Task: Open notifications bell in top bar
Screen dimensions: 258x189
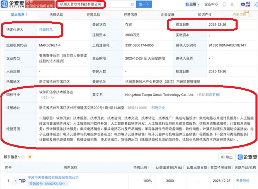Action: pos(232,4)
